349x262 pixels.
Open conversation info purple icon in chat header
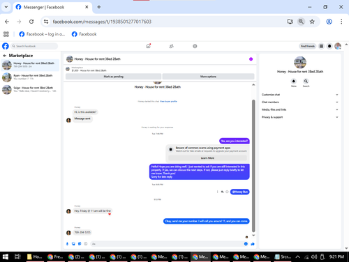pos(251,59)
